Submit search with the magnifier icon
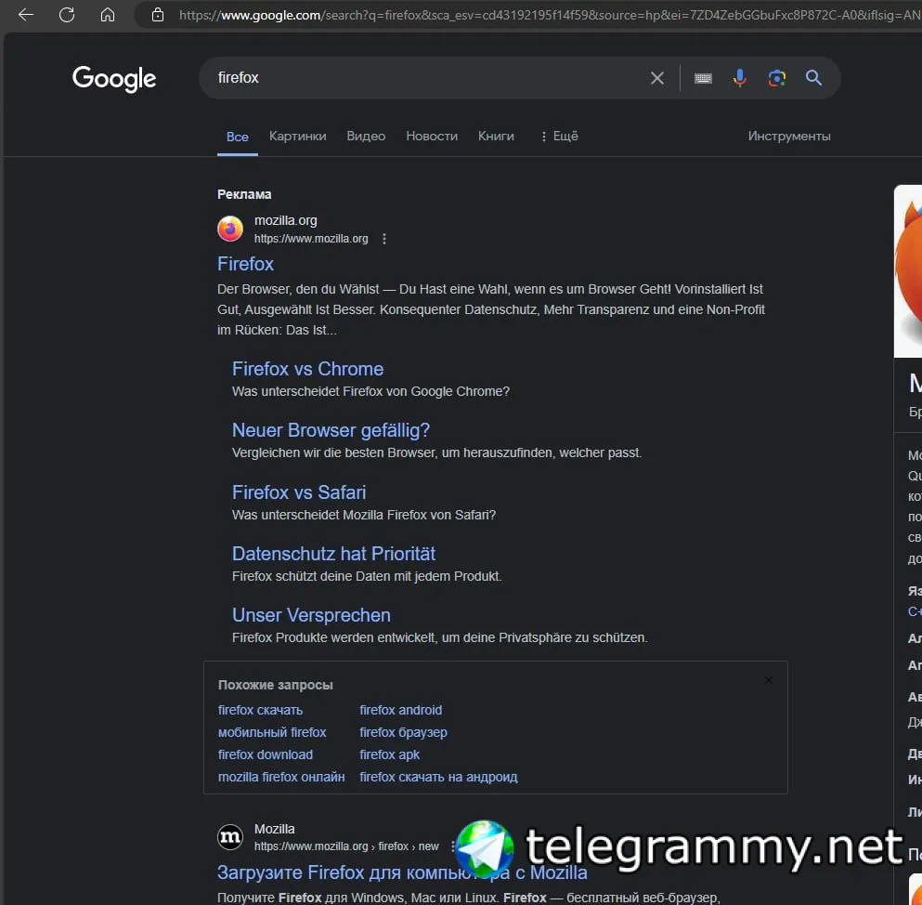This screenshot has width=922, height=905. coord(813,78)
